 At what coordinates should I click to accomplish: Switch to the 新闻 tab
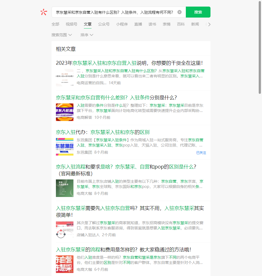click(x=195, y=24)
